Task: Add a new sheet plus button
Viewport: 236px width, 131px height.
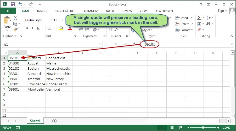Action: pyautogui.click(x=54, y=121)
